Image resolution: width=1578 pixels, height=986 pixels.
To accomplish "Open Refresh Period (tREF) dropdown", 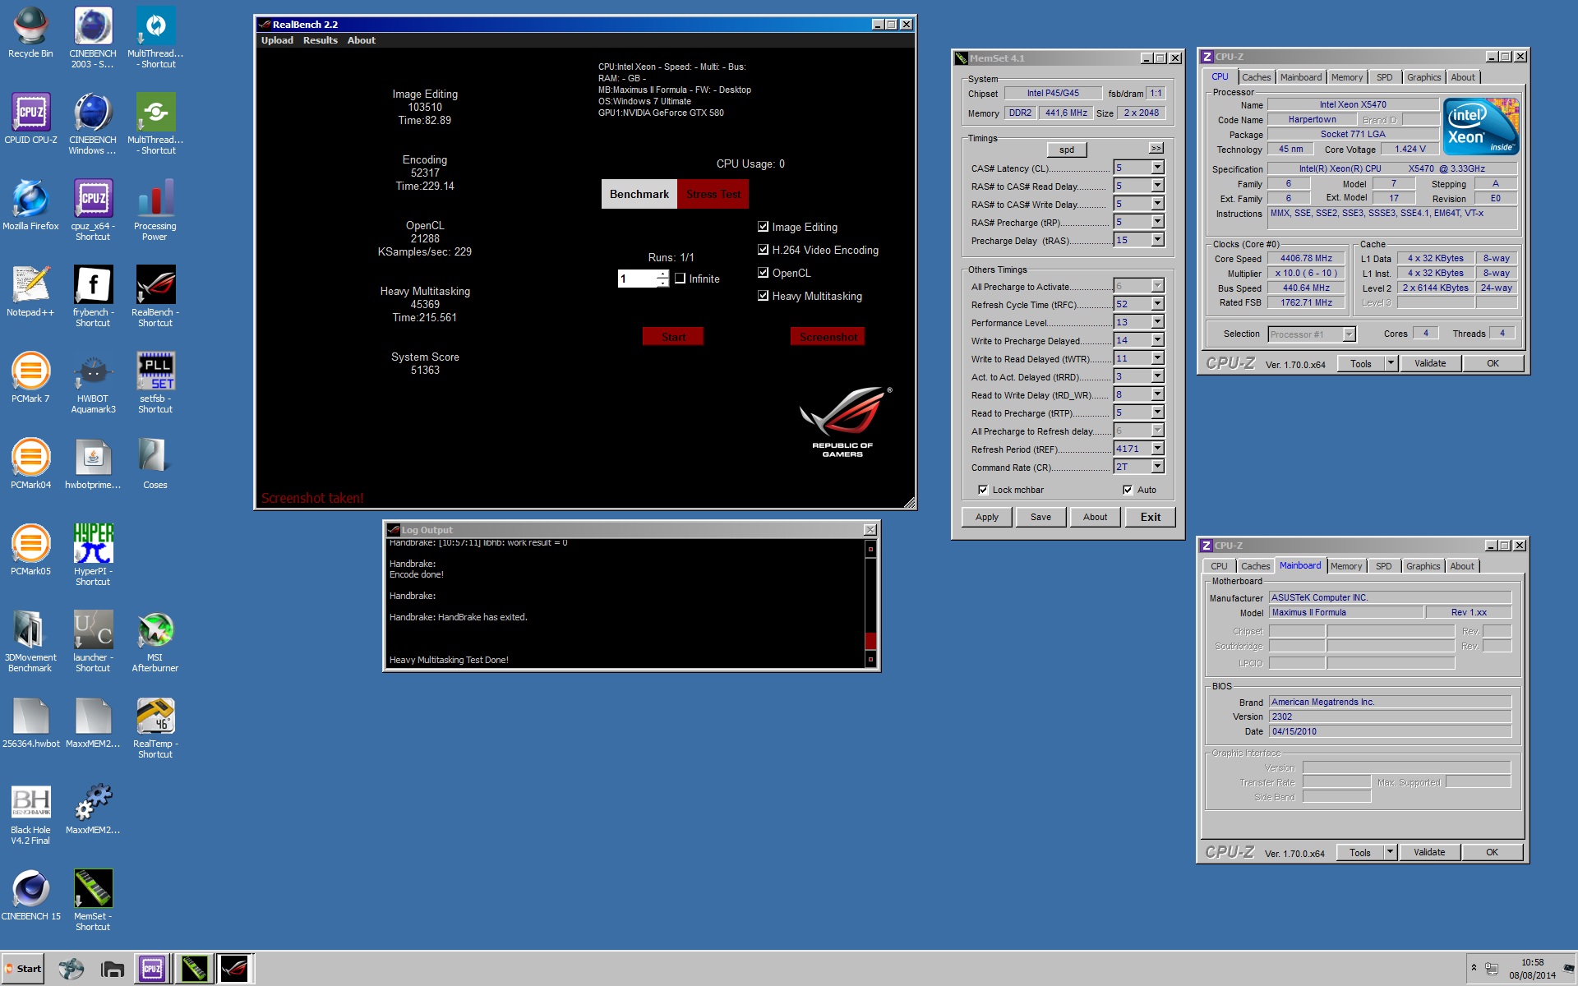I will [x=1157, y=449].
